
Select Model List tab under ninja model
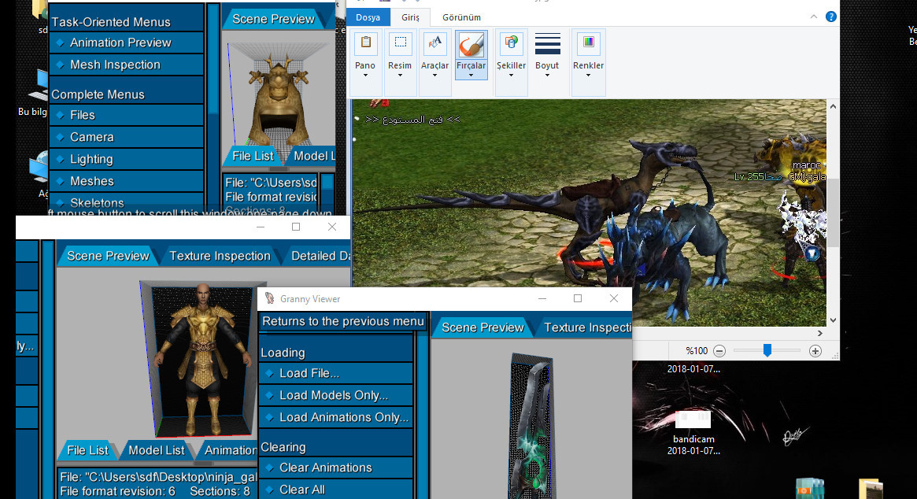pos(156,450)
